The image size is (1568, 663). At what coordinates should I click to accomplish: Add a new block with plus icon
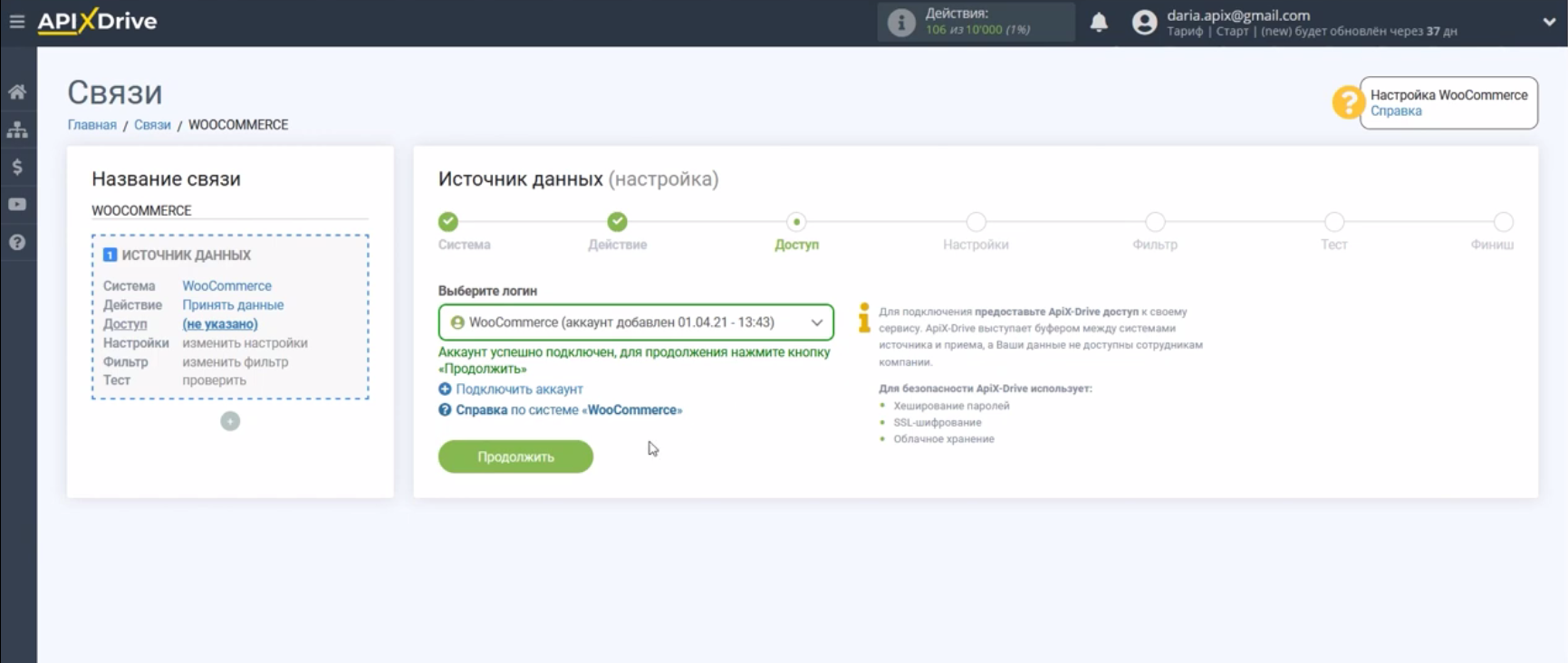(x=230, y=421)
